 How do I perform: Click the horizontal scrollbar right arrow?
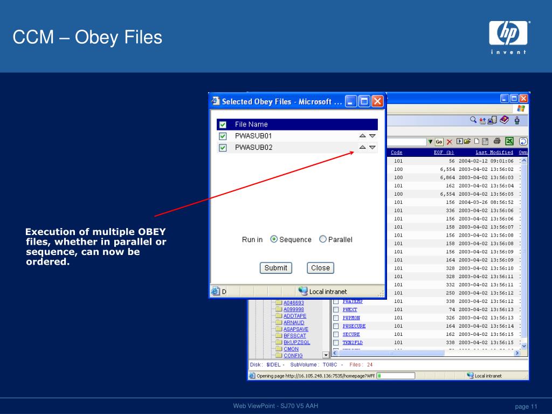517,353
